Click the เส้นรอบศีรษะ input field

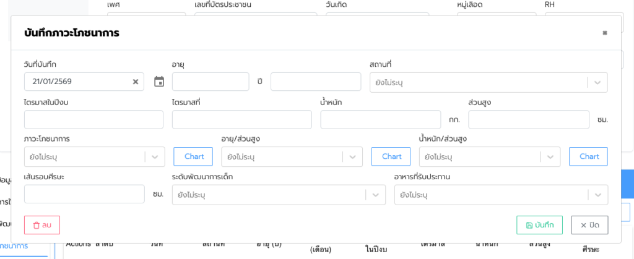click(84, 194)
